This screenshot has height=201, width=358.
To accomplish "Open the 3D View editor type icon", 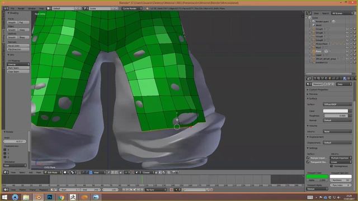I will [x=6, y=173].
